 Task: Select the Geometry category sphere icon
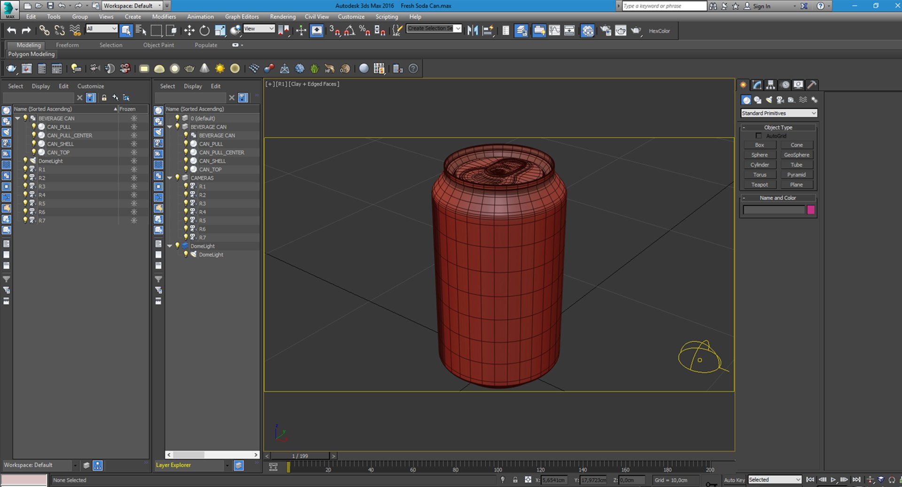[x=746, y=100]
